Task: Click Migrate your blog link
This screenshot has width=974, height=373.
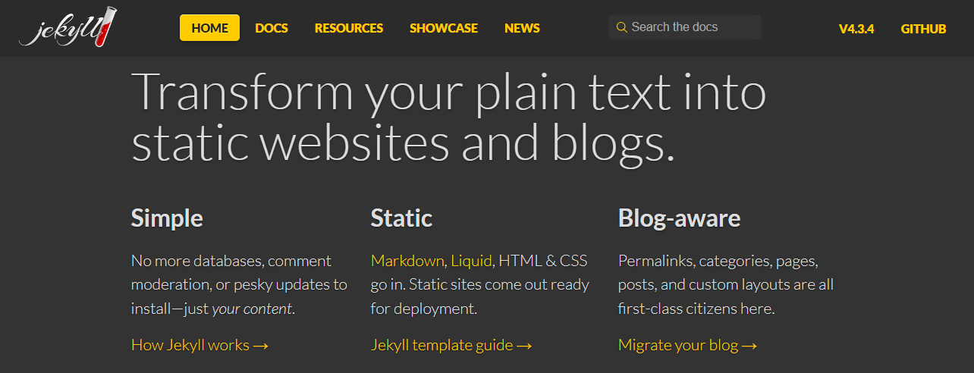Action: (x=688, y=345)
